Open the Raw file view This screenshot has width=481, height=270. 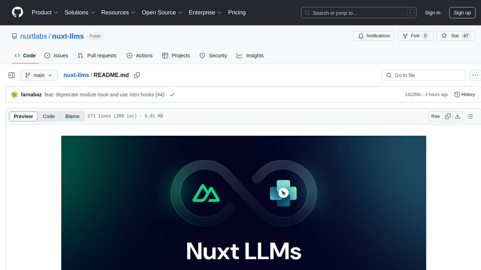(x=435, y=116)
